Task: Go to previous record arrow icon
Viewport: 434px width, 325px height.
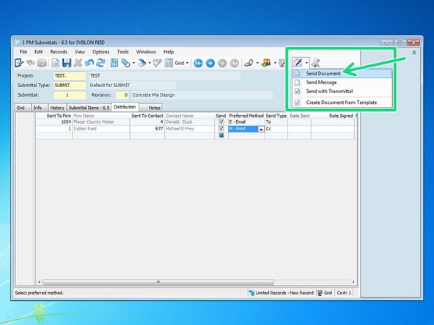Action: pyautogui.click(x=210, y=63)
